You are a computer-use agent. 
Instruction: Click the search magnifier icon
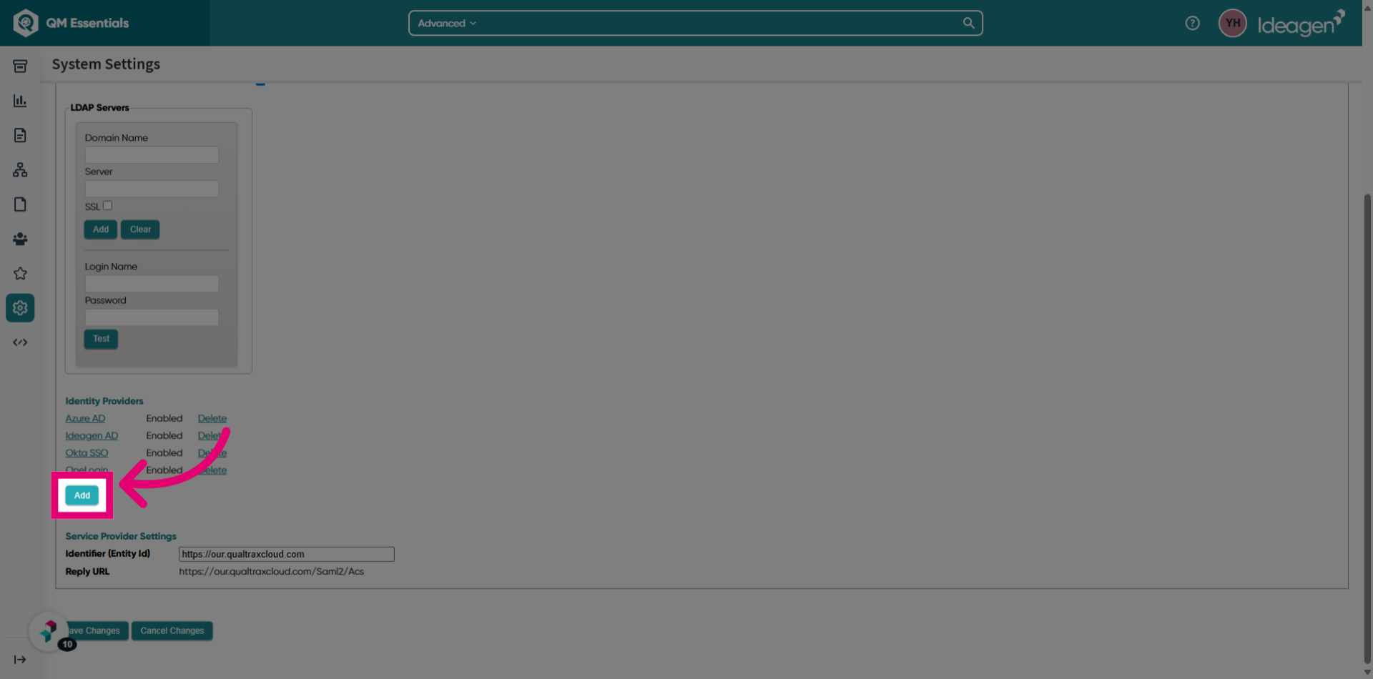pos(968,23)
